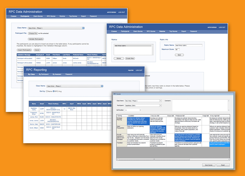This screenshot has height=176, width=245.
Task: Select Provide Solutions '2 Very low Skill' cell
Action: pyautogui.click(x=158, y=138)
